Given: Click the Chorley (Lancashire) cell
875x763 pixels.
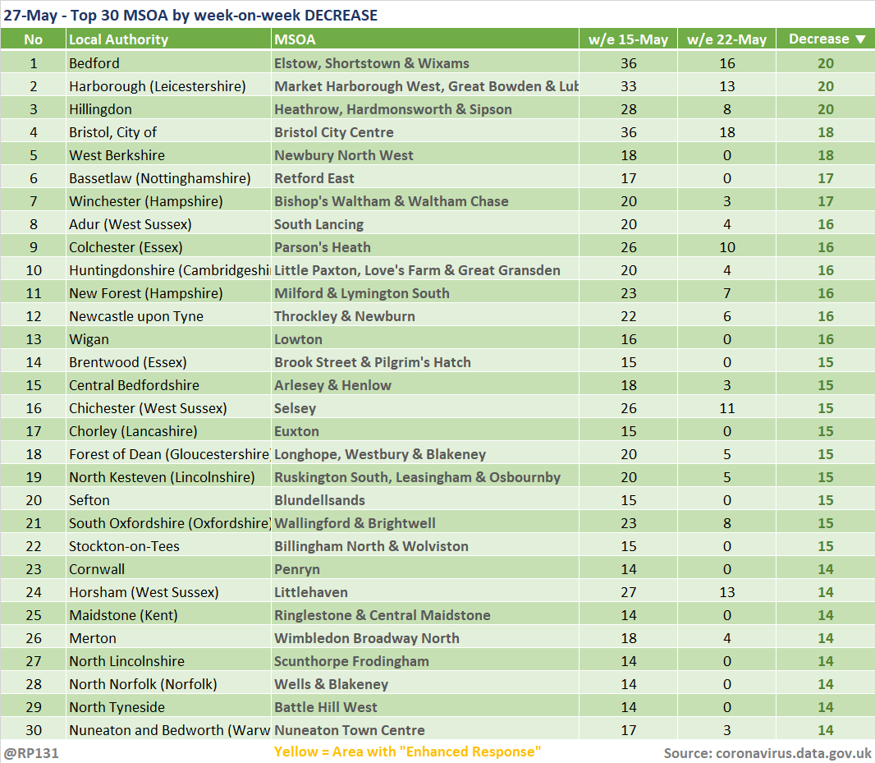Looking at the screenshot, I should coord(168,431).
